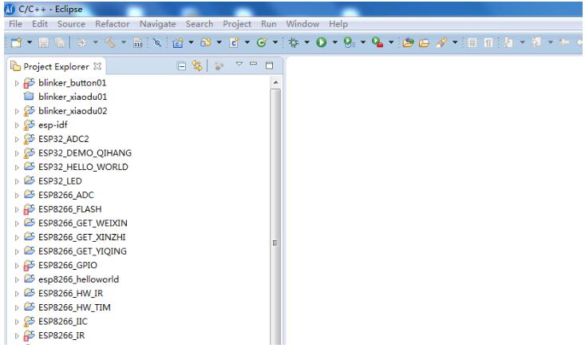Click the Next Annotation toolbar icon
Image resolution: width=585 pixels, height=360 pixels.
[x=508, y=42]
